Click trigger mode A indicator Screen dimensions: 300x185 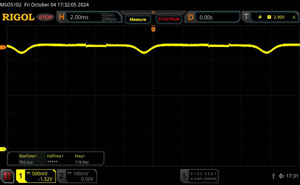click(x=294, y=17)
